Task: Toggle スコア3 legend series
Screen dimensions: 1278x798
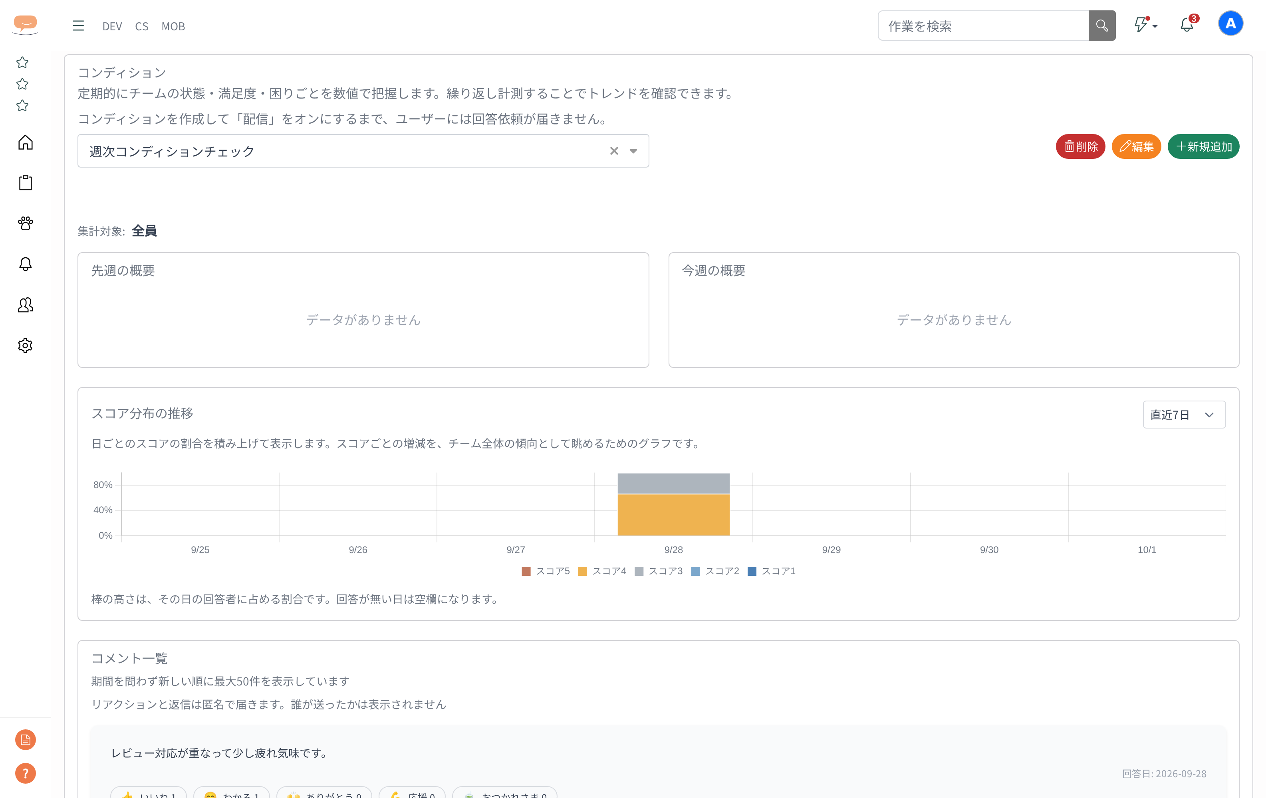Action: point(659,571)
